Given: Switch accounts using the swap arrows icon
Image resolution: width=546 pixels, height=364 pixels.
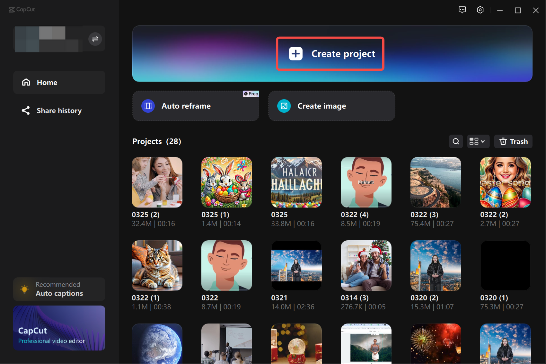Looking at the screenshot, I should 95,39.
